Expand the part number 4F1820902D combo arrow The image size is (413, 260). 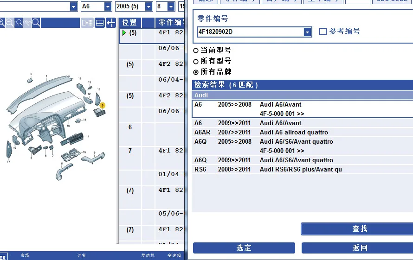click(307, 32)
